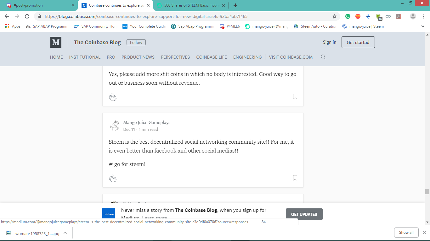
Task: Close the Coinbase blog tab
Action: [x=148, y=5]
